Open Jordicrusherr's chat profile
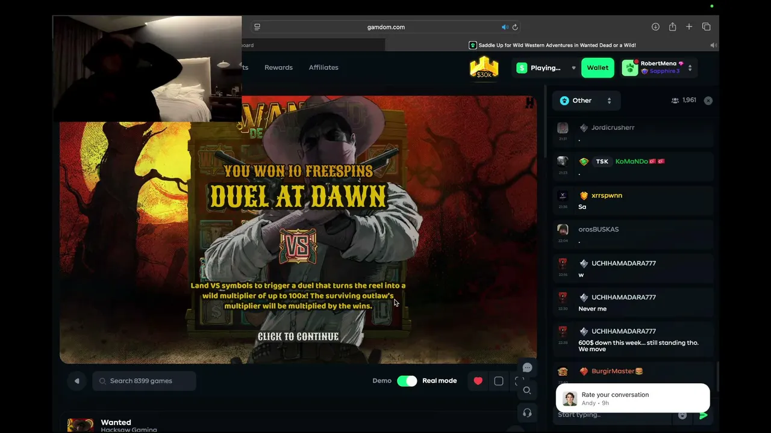The height and width of the screenshot is (433, 771). coord(613,127)
